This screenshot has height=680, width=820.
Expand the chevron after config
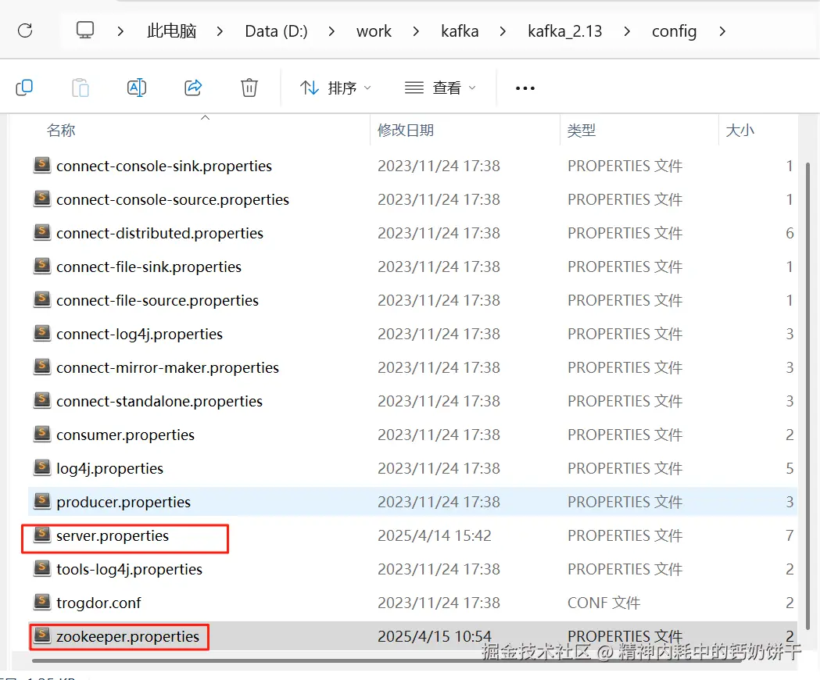pyautogui.click(x=722, y=31)
